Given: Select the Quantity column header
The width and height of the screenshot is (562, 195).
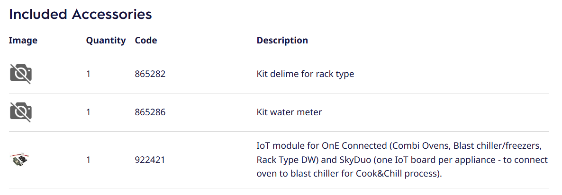Looking at the screenshot, I should coord(106,41).
